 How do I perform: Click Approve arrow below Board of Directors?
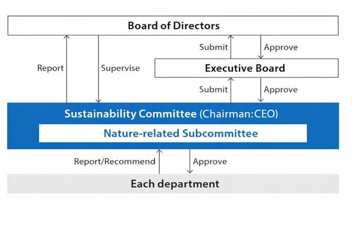pos(260,47)
